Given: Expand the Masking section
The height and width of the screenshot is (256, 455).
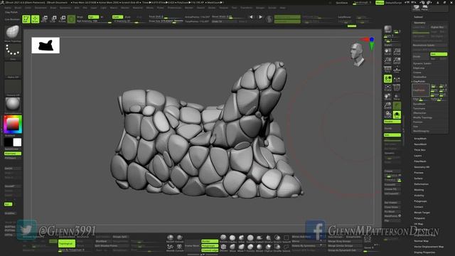Looking at the screenshot, I should [x=419, y=190].
